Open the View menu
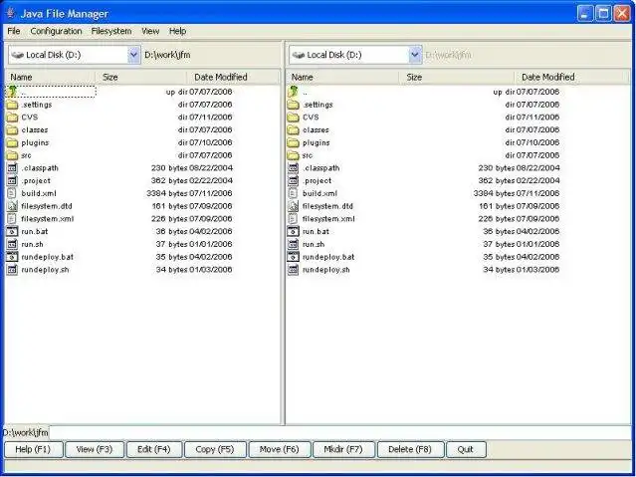Viewport: 636px width, 477px height. click(150, 31)
